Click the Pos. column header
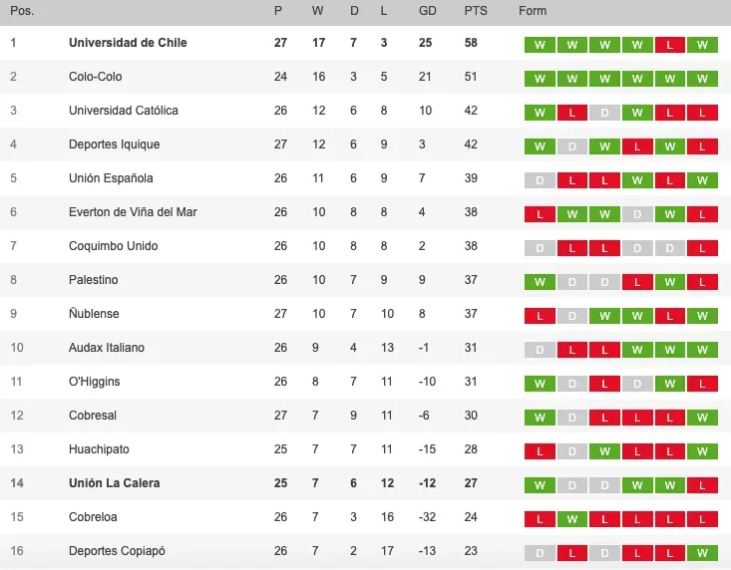 (22, 11)
